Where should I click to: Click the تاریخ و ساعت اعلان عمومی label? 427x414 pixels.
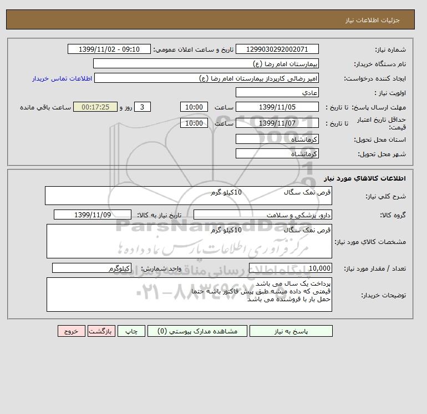(194, 49)
